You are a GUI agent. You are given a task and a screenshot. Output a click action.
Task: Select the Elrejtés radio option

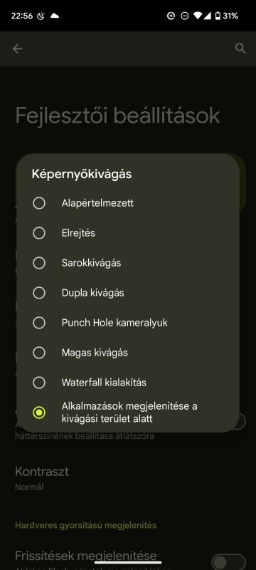coord(127,233)
